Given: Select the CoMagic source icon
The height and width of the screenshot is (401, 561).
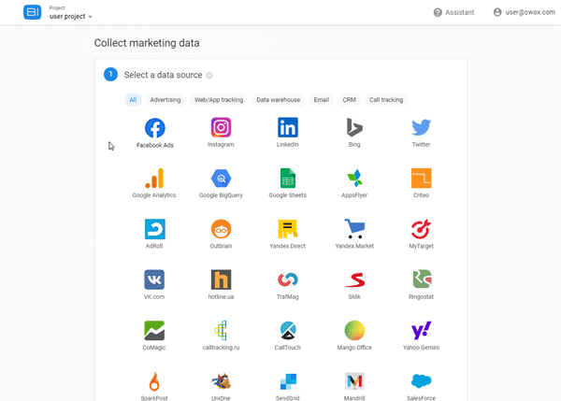Looking at the screenshot, I should [154, 331].
